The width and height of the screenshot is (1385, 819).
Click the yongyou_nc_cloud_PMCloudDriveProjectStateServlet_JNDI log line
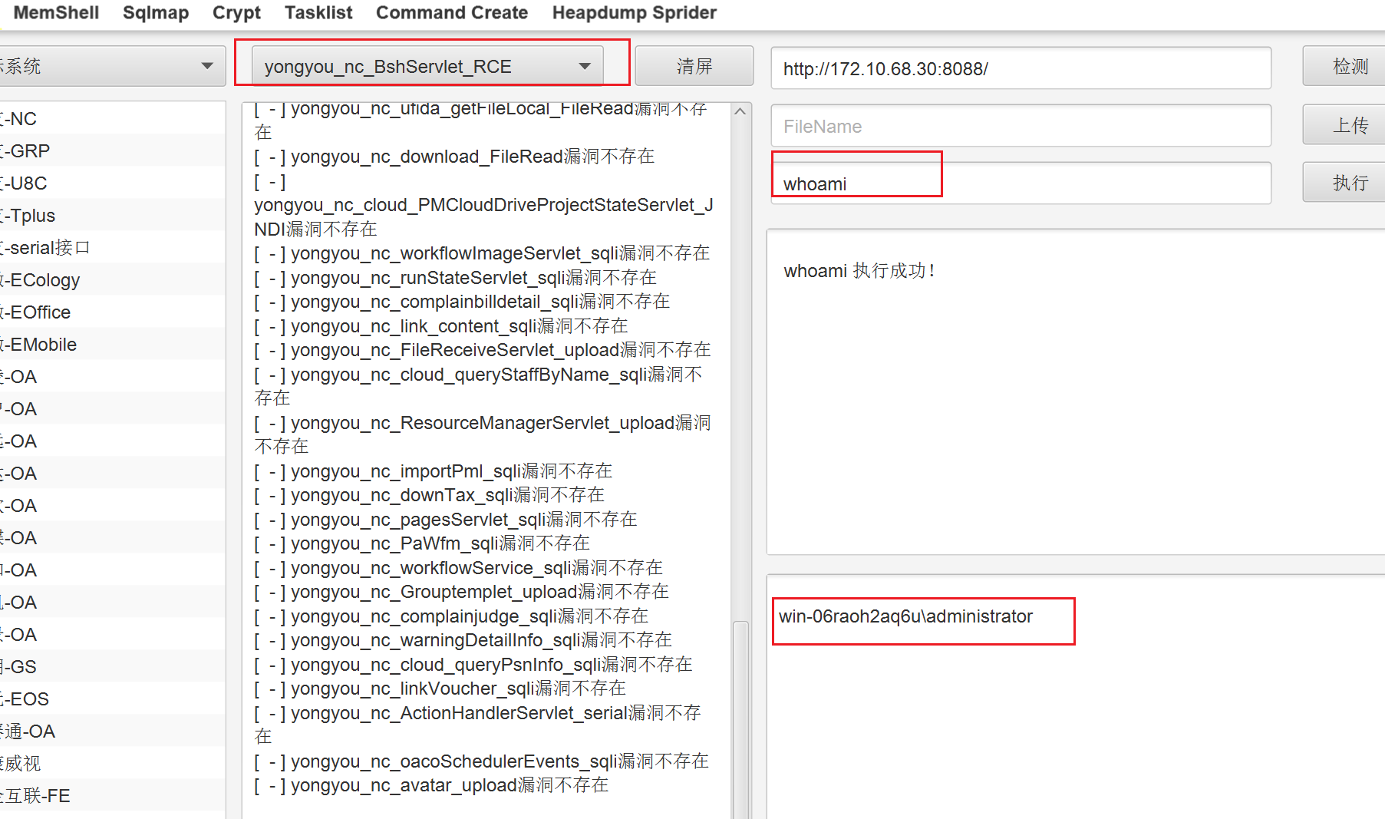tap(483, 205)
